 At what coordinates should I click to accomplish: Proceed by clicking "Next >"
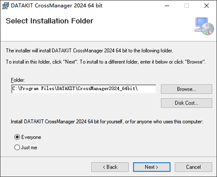[x=152, y=167]
